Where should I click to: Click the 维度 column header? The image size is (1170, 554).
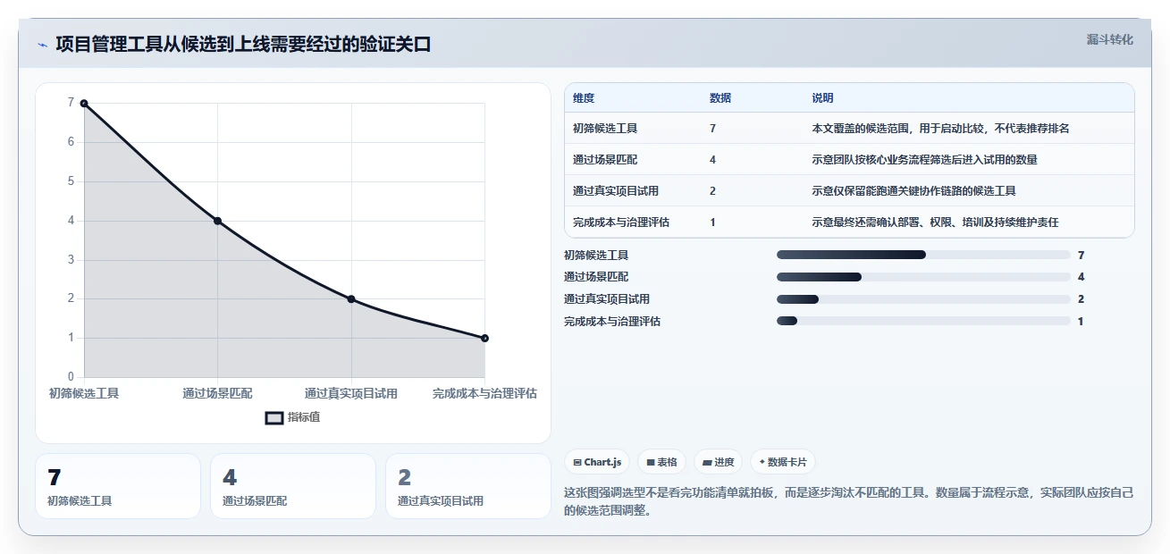pyautogui.click(x=584, y=97)
